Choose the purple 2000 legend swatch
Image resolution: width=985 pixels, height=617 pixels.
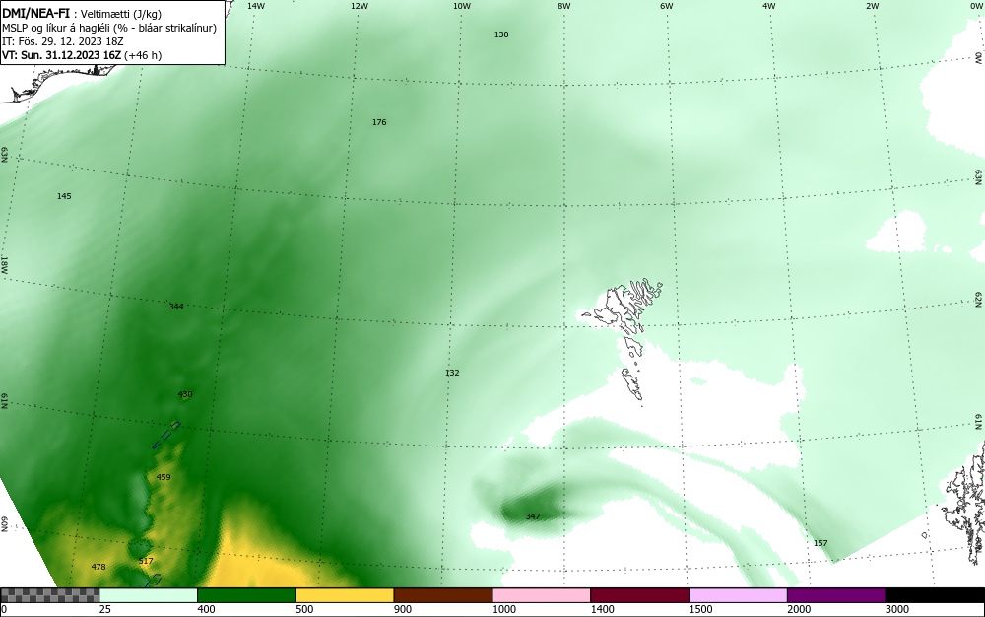point(836,595)
